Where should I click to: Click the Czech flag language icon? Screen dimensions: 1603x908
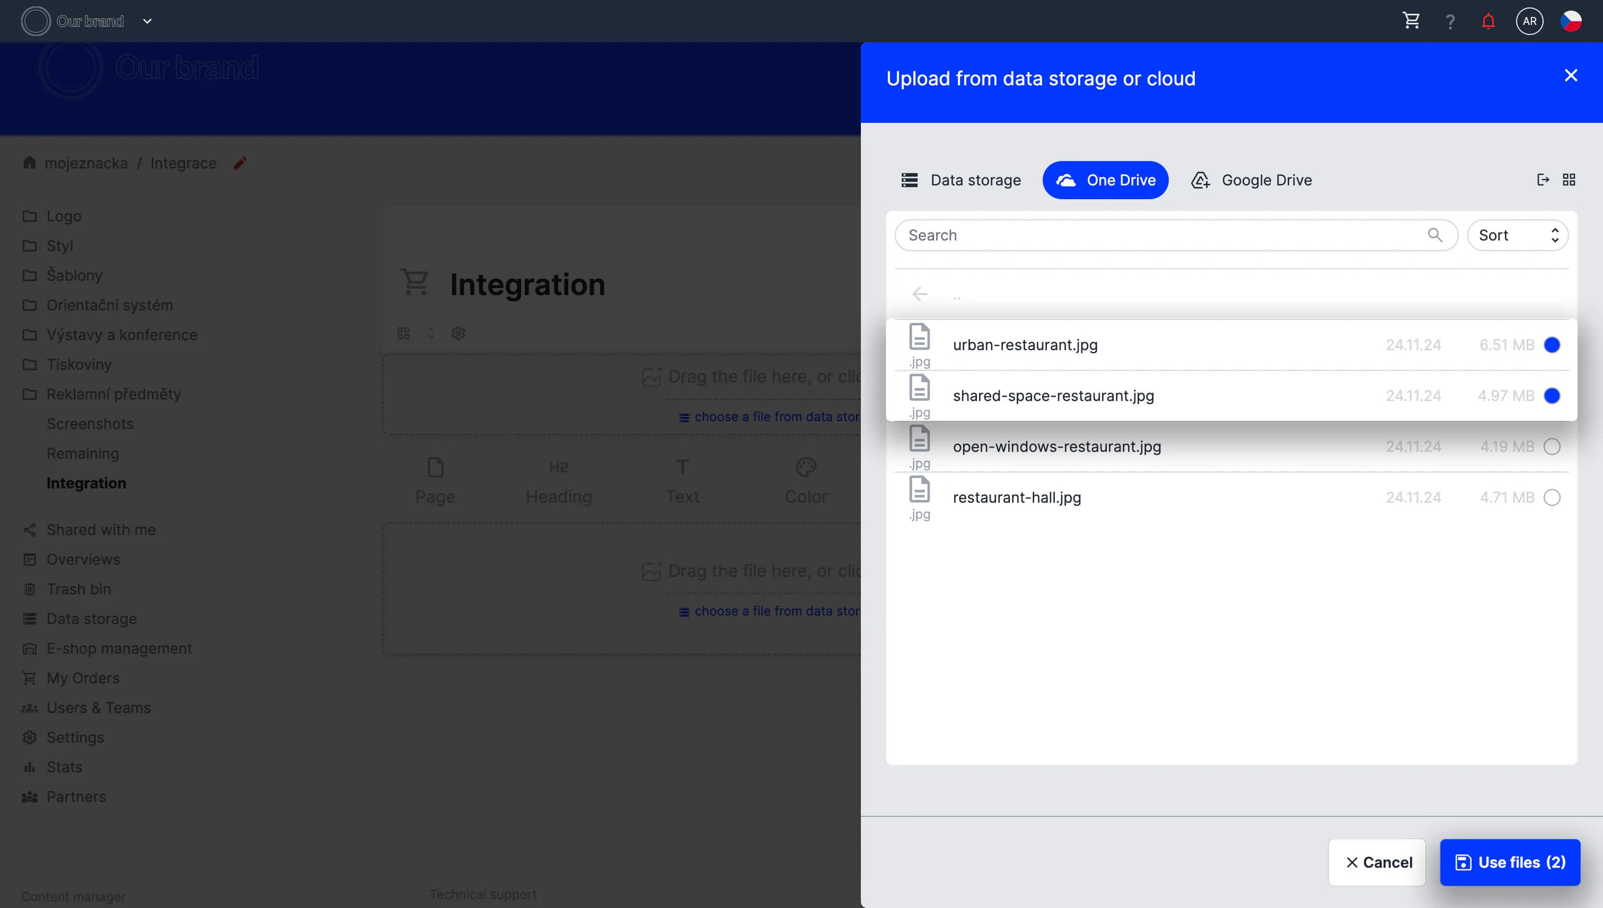(1570, 21)
